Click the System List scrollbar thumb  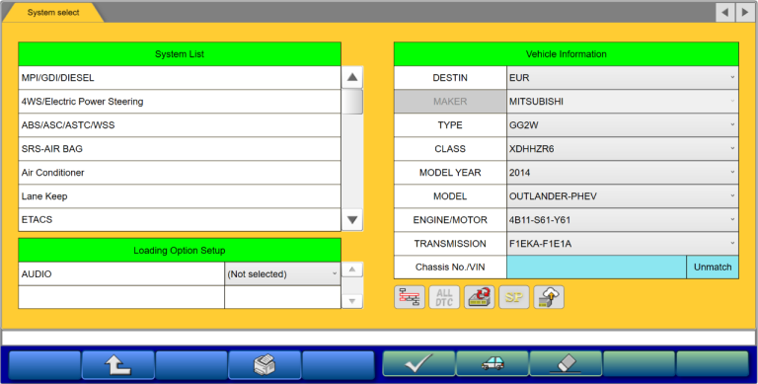[x=352, y=101]
